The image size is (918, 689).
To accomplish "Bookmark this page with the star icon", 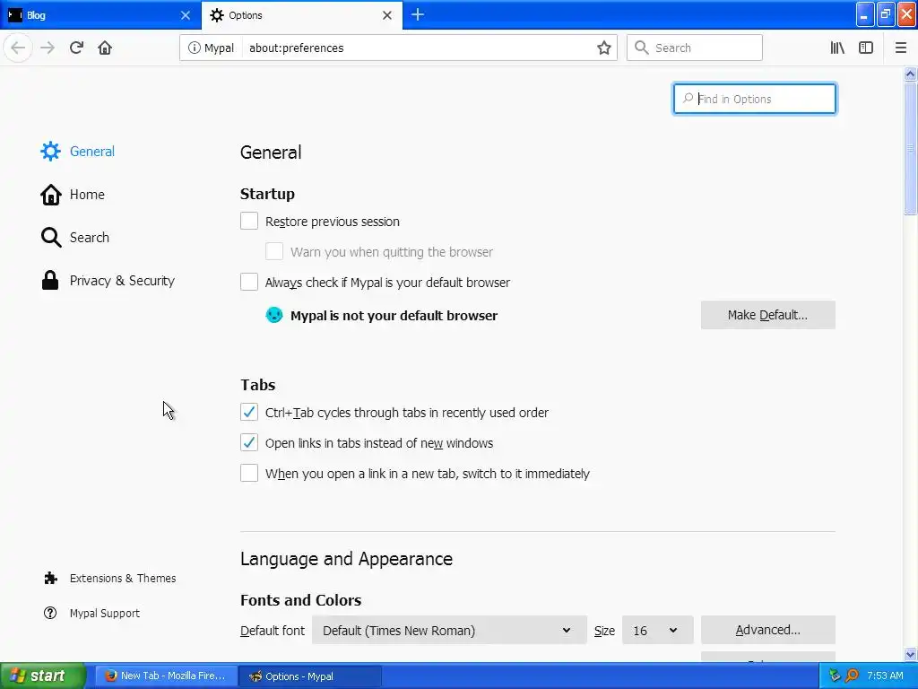I will click(x=604, y=48).
